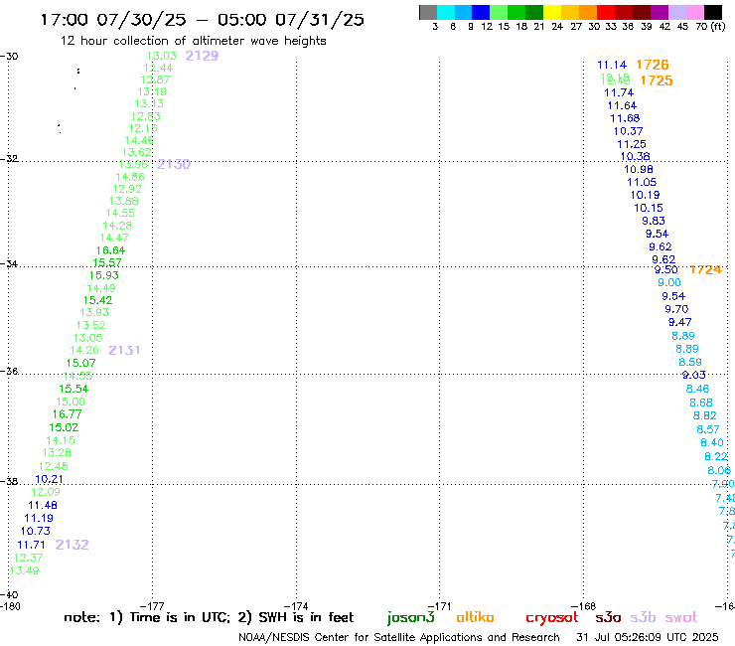735x646 pixels.
Task: Click the 15.42 wave height reading
Action: point(98,300)
